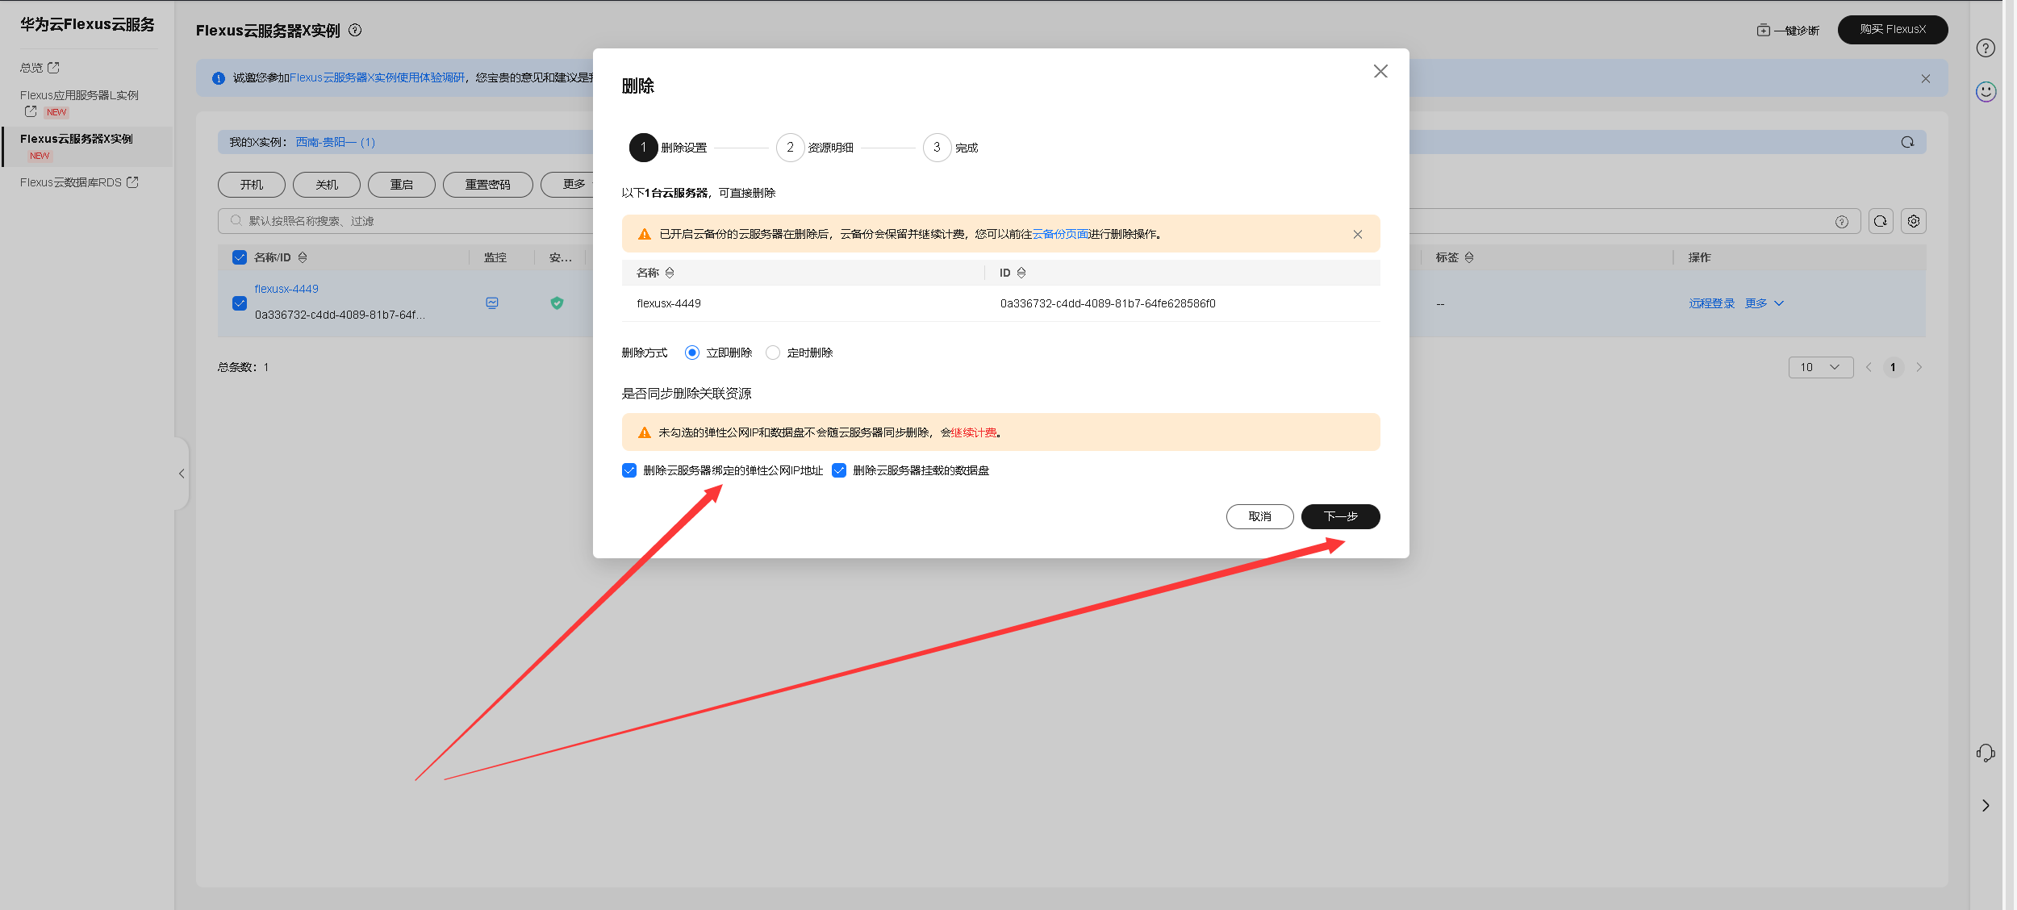The image size is (2017, 910).
Task: Expand the 更多 dropdown in operations column
Action: pyautogui.click(x=1764, y=303)
